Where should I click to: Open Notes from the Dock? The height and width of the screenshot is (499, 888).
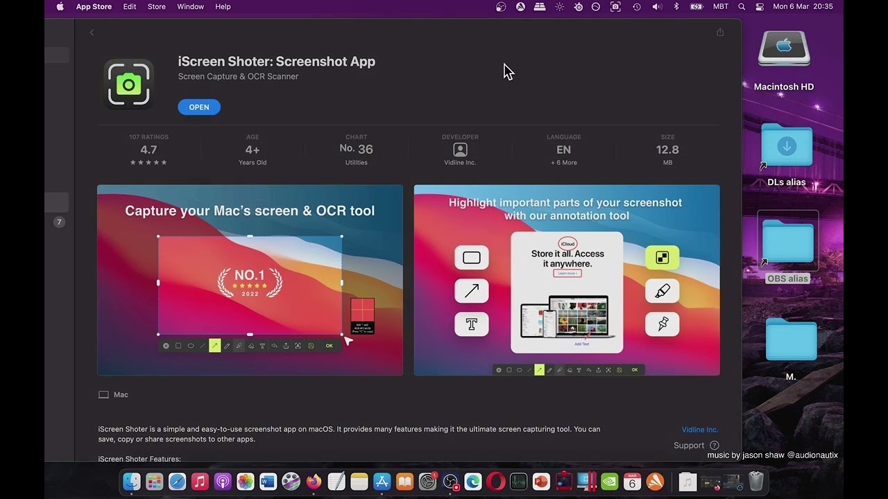(359, 481)
